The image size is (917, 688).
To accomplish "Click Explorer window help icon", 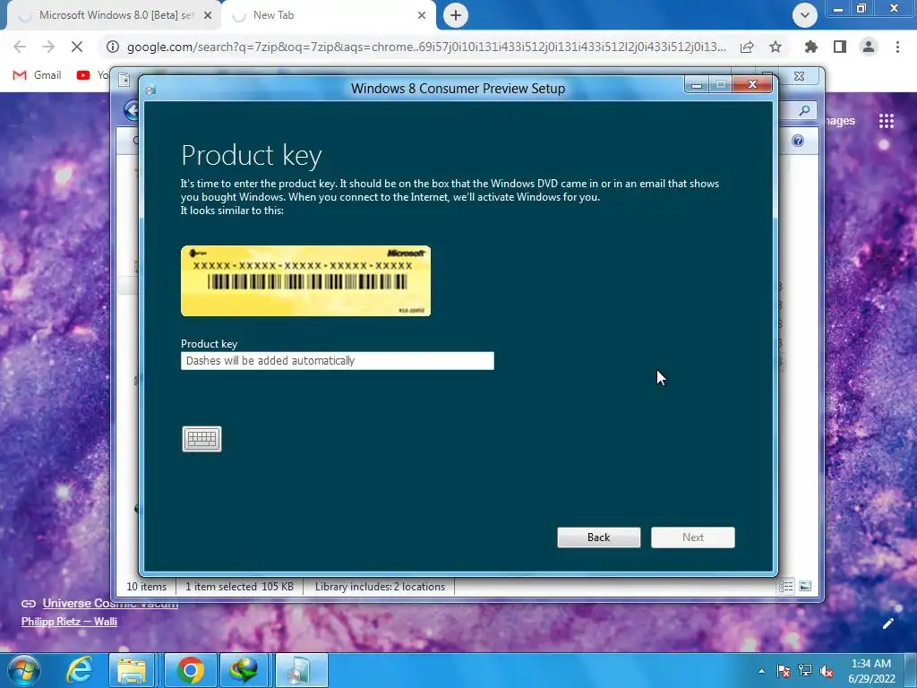I will pos(798,141).
